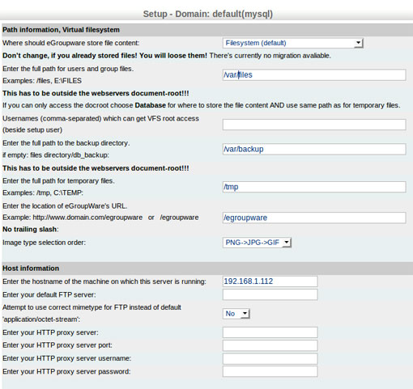Click the /egroupware URL location field

tap(314, 218)
